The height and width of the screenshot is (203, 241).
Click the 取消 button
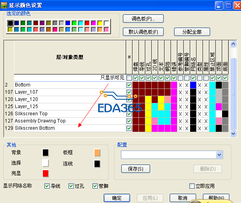pyautogui.click(x=183, y=198)
